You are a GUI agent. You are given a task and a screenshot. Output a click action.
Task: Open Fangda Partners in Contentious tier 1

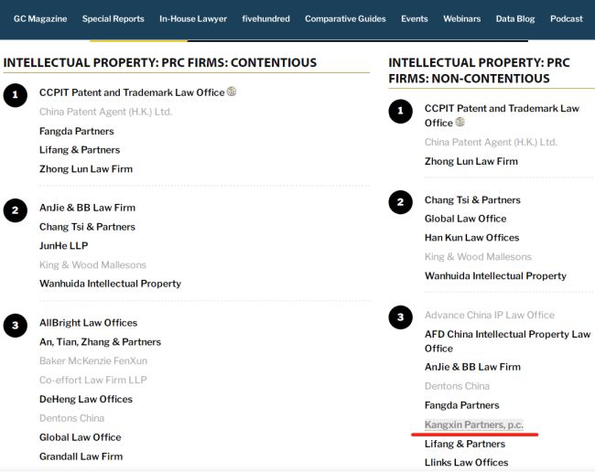pyautogui.click(x=77, y=131)
